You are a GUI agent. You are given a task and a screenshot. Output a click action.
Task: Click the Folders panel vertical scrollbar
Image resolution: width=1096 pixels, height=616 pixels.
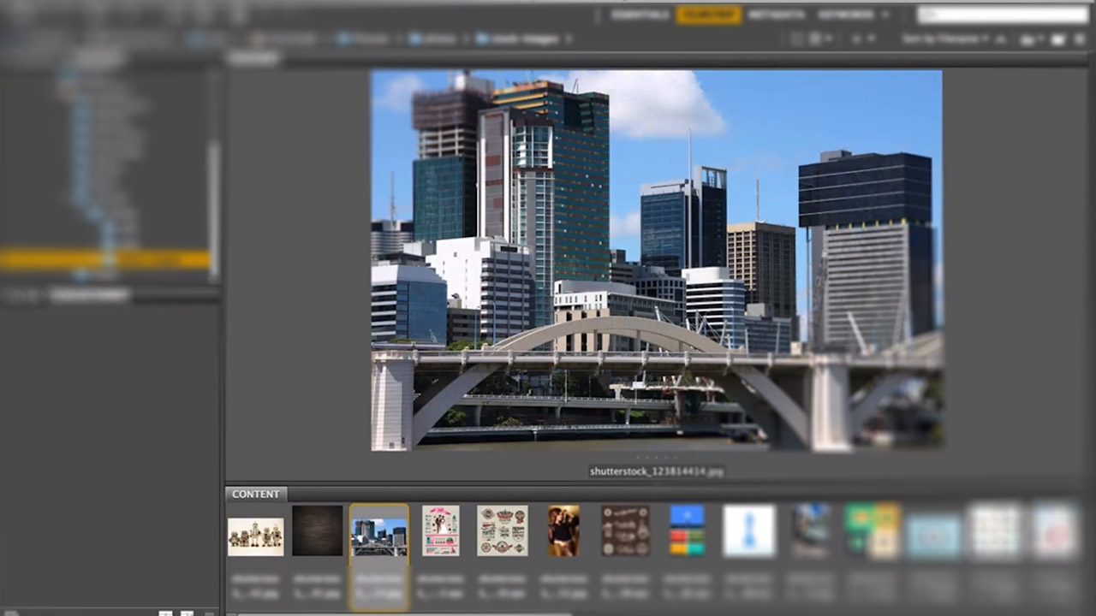point(214,197)
